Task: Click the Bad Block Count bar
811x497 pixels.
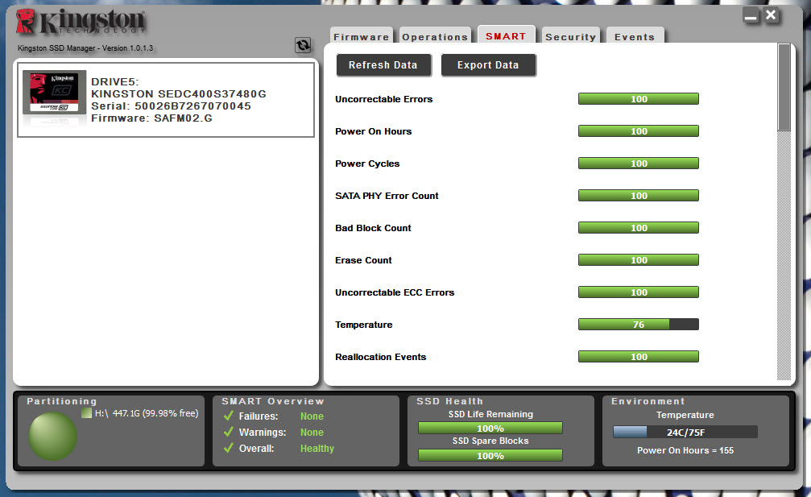Action: coord(639,227)
